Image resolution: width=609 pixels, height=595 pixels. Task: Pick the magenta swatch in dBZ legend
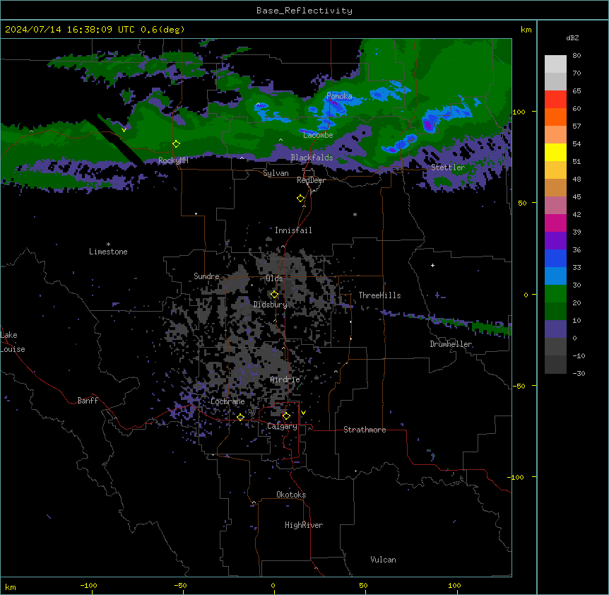coord(555,223)
